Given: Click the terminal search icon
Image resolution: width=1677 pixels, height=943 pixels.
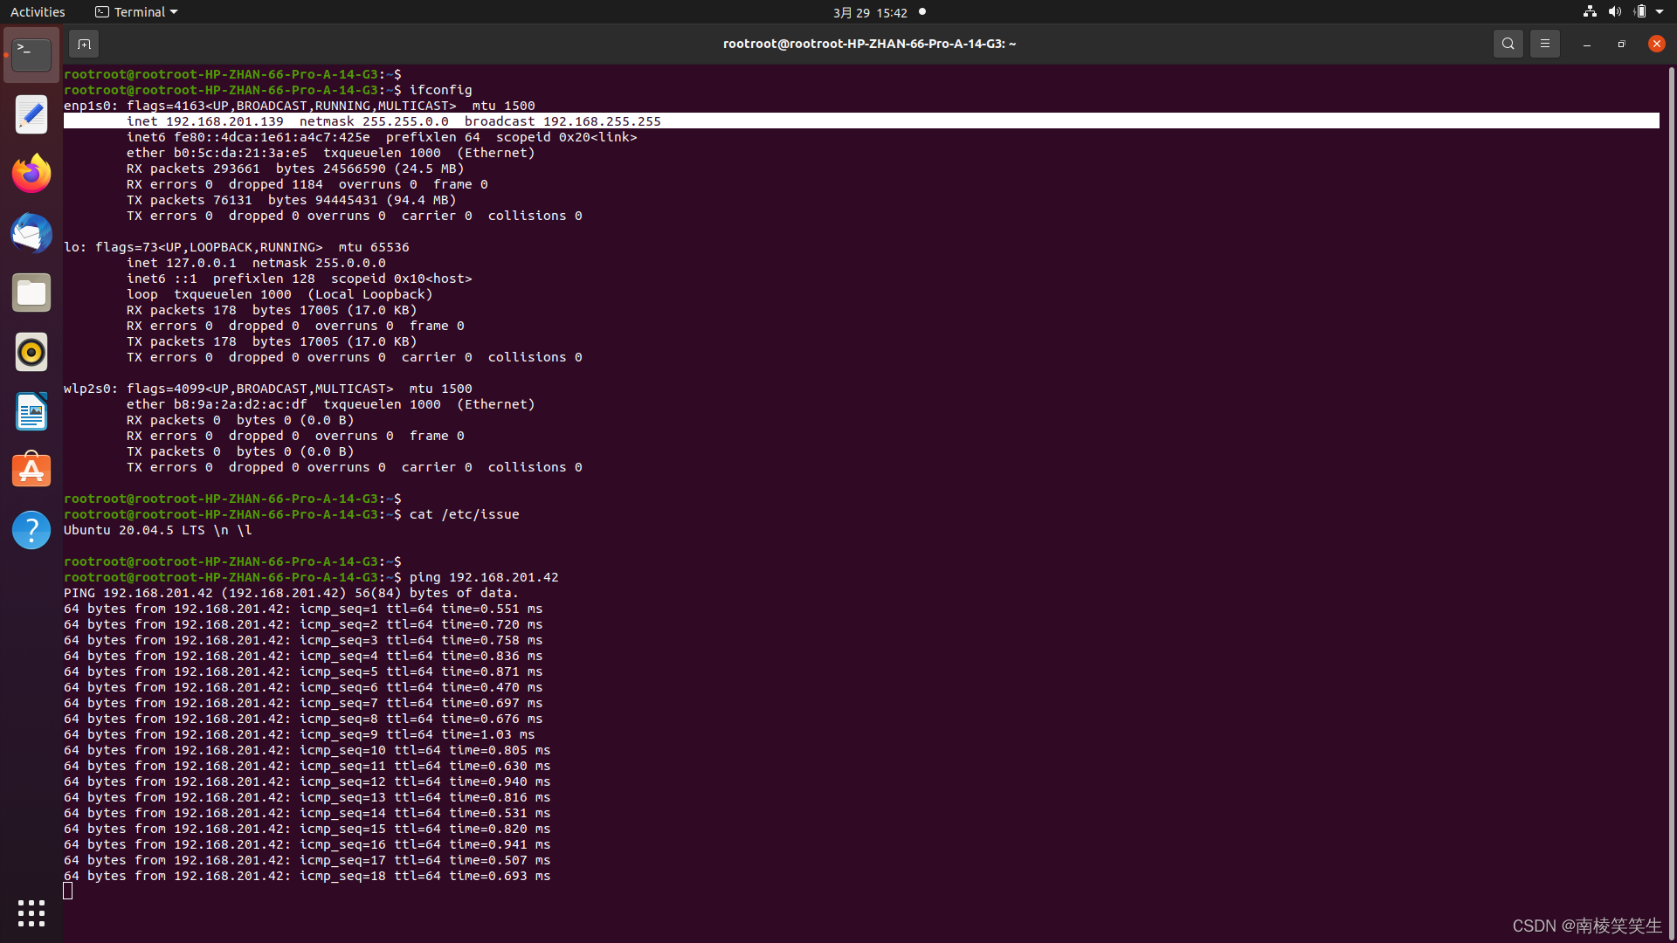Looking at the screenshot, I should [1508, 44].
